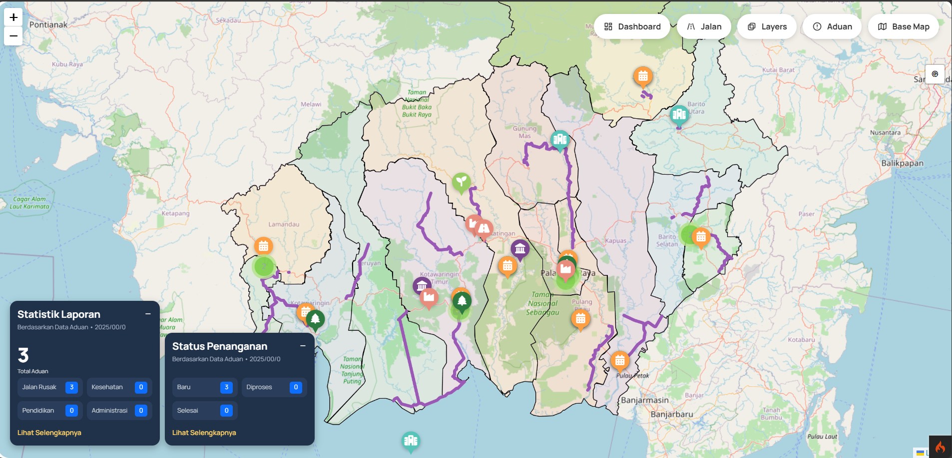Image resolution: width=952 pixels, height=458 pixels.
Task: Open the Base Map selector
Action: coord(903,27)
